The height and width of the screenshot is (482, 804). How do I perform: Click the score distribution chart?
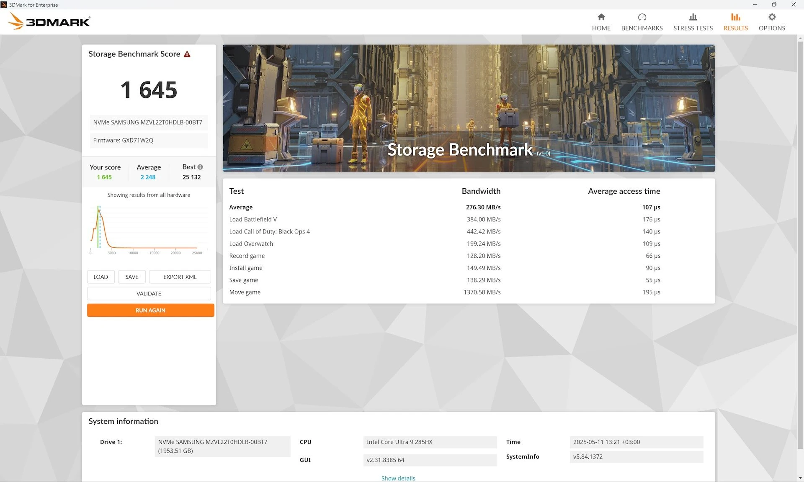(149, 229)
